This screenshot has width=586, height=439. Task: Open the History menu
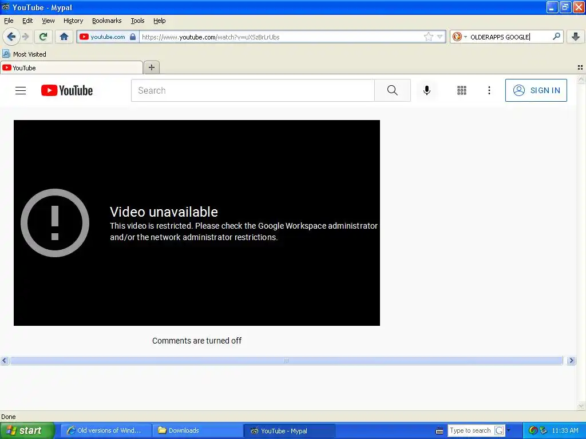coord(73,21)
